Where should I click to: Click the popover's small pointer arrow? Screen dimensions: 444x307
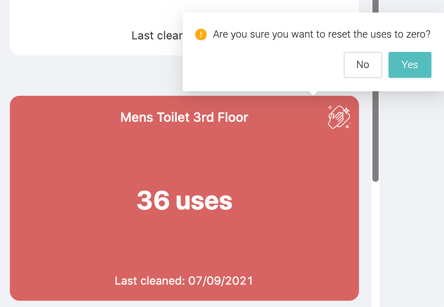(313, 93)
